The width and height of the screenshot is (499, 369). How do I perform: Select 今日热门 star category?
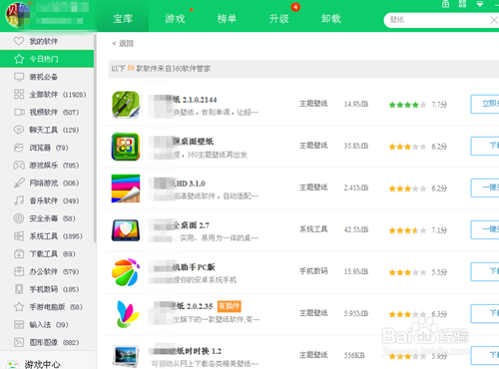point(47,59)
